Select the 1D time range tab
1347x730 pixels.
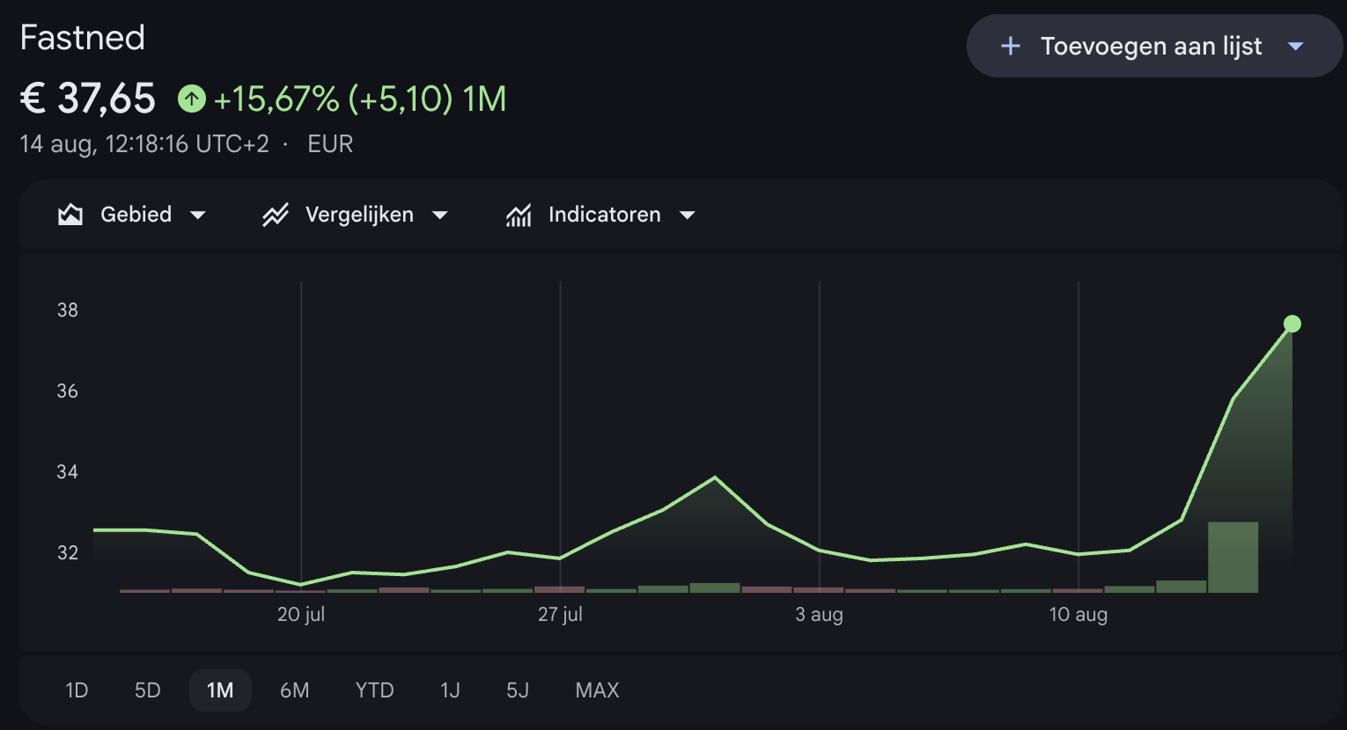pos(77,690)
